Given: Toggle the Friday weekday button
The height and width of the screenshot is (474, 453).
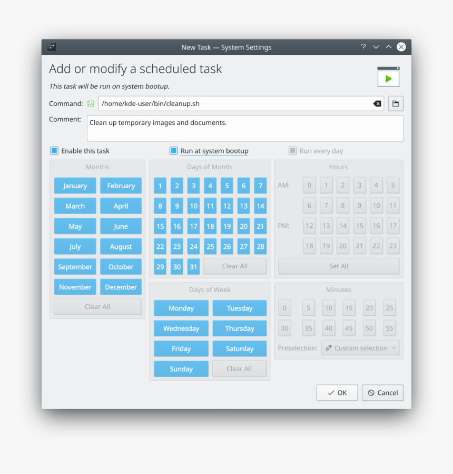Looking at the screenshot, I should (181, 349).
